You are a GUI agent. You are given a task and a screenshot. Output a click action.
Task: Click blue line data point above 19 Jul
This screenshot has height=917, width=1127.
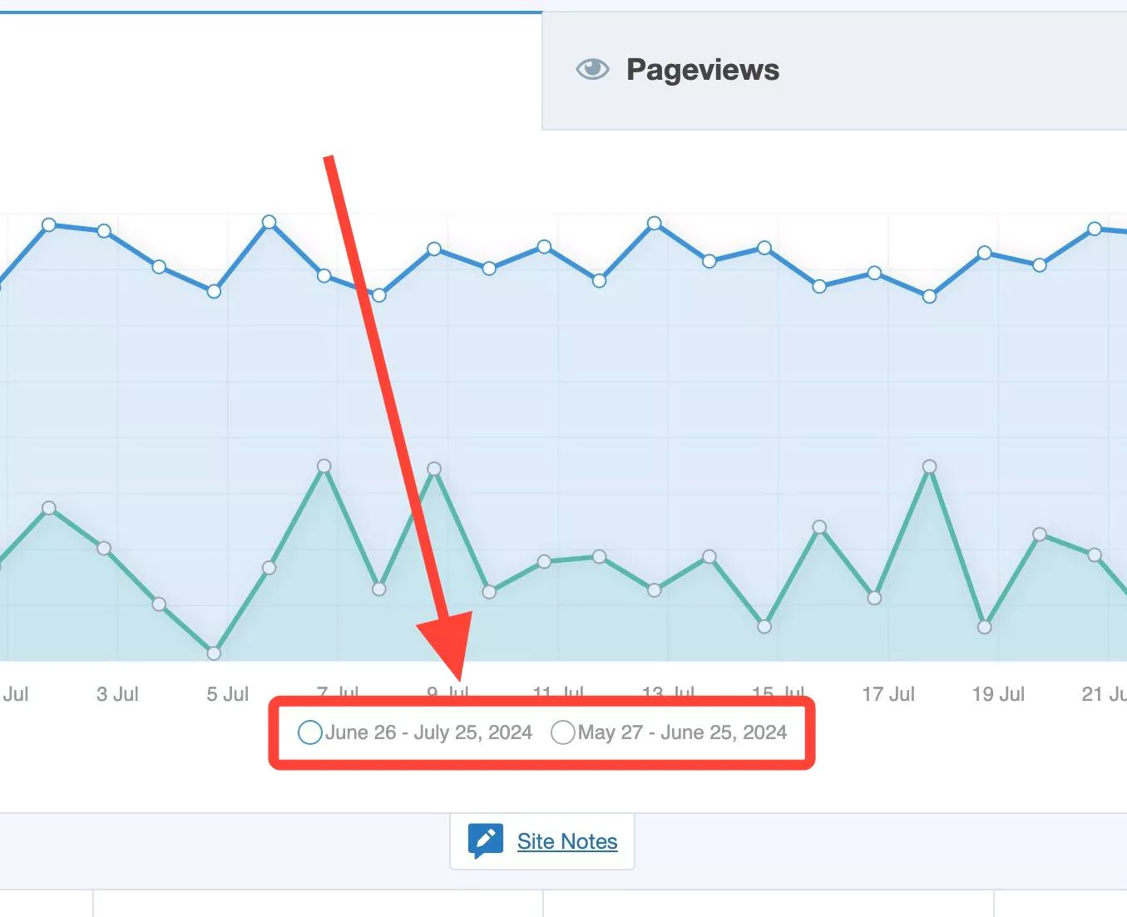(984, 253)
